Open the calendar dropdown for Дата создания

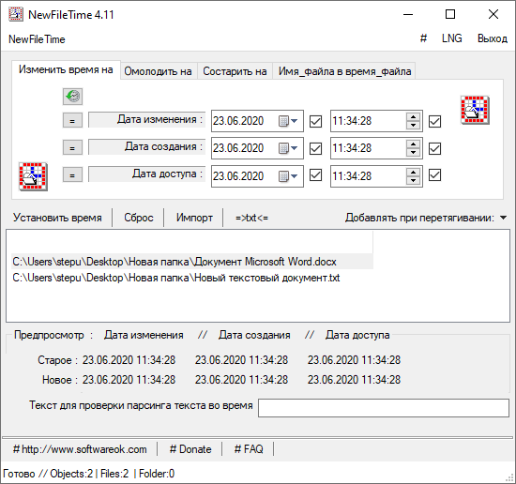289,148
